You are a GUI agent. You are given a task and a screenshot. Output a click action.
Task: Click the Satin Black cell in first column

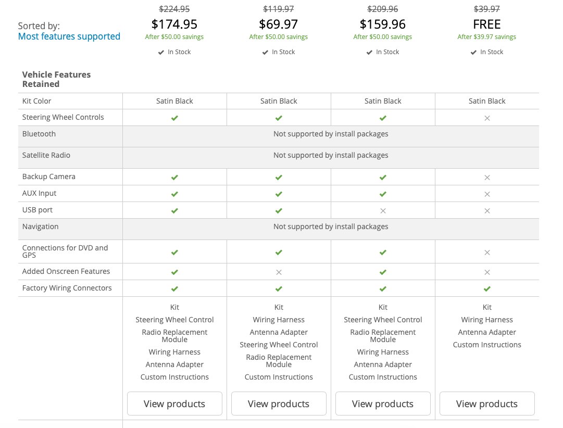pyautogui.click(x=174, y=101)
